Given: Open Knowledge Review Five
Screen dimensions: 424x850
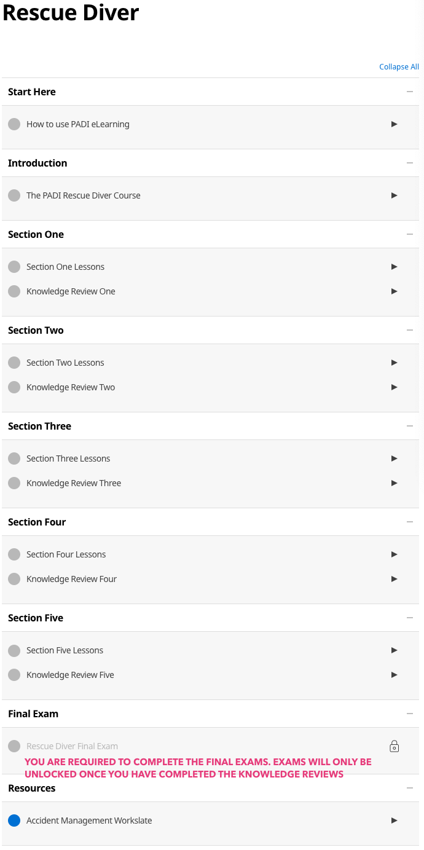Looking at the screenshot, I should 70,675.
